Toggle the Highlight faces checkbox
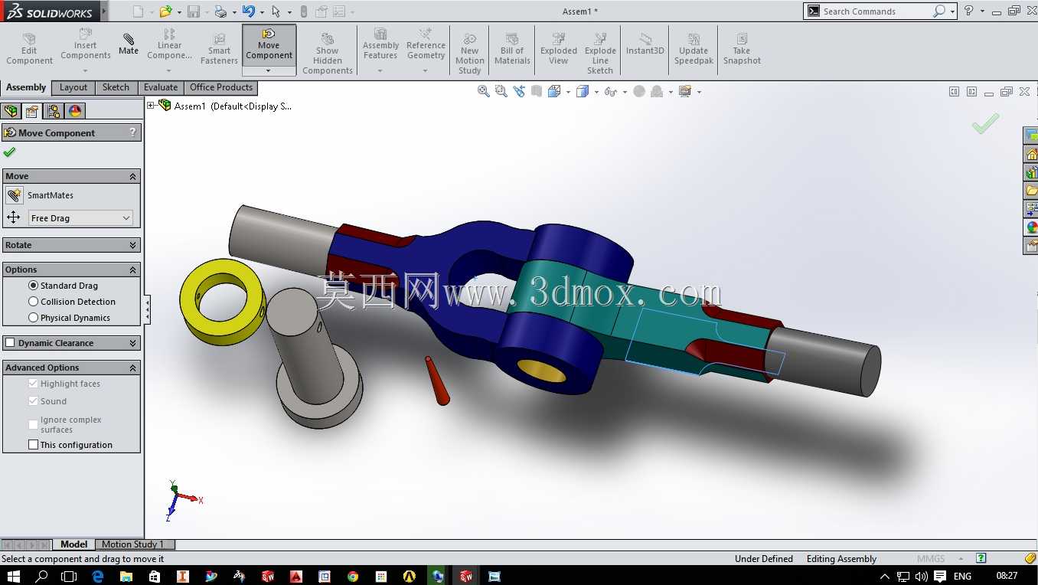Screen dimensions: 1038x585 [33, 383]
